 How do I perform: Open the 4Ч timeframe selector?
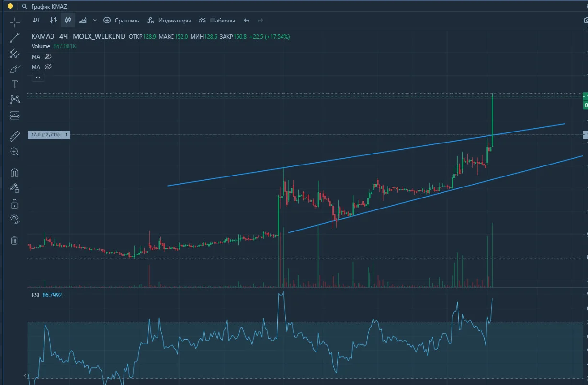point(36,21)
